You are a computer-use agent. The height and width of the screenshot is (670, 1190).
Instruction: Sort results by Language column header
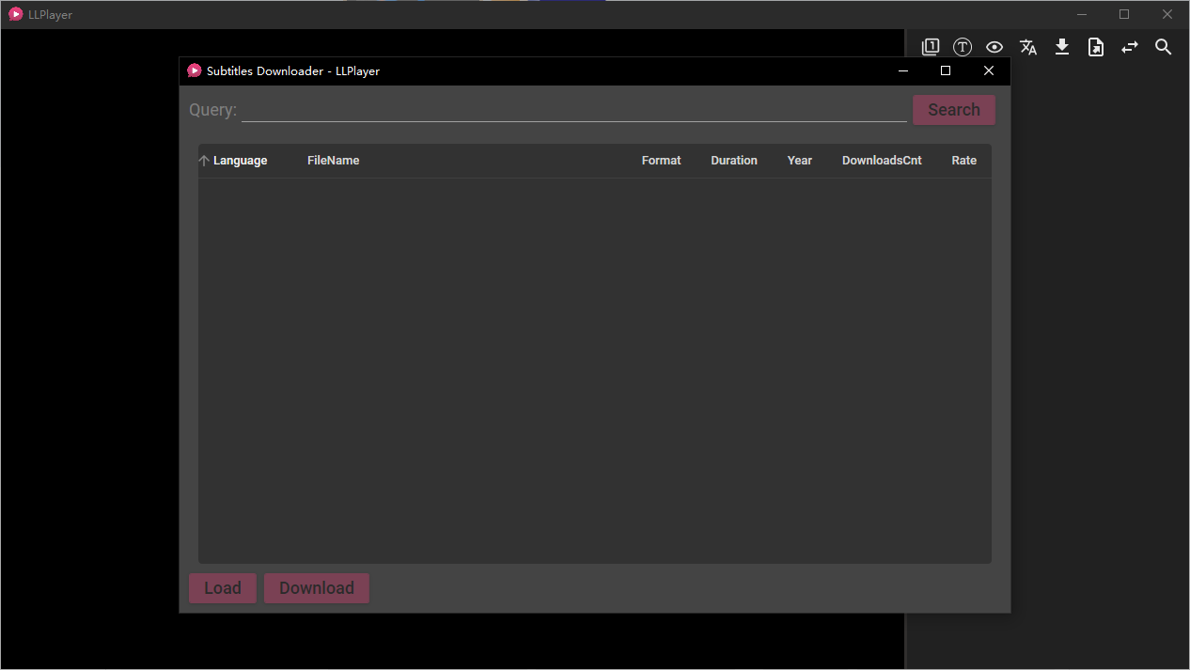pos(240,161)
